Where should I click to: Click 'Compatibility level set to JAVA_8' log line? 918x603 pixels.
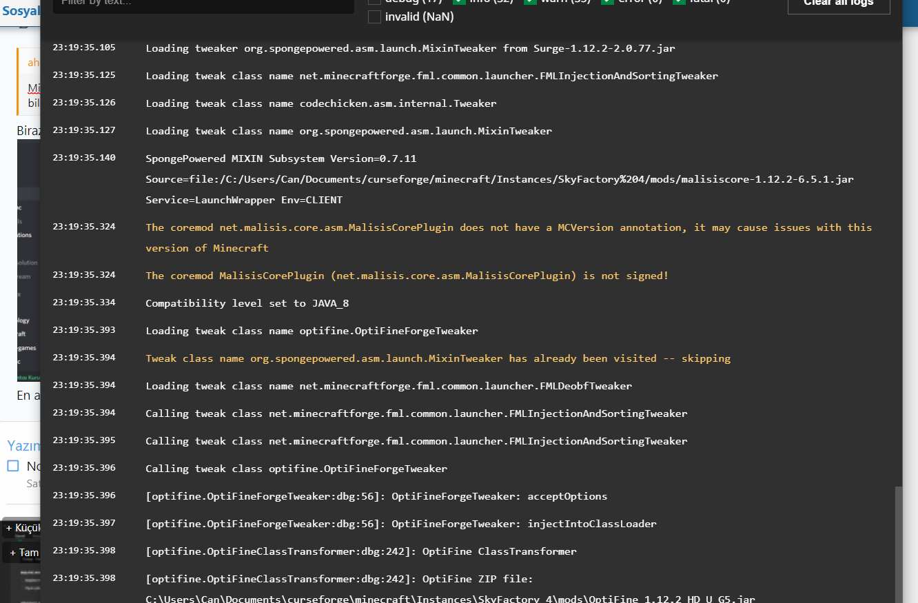(247, 303)
